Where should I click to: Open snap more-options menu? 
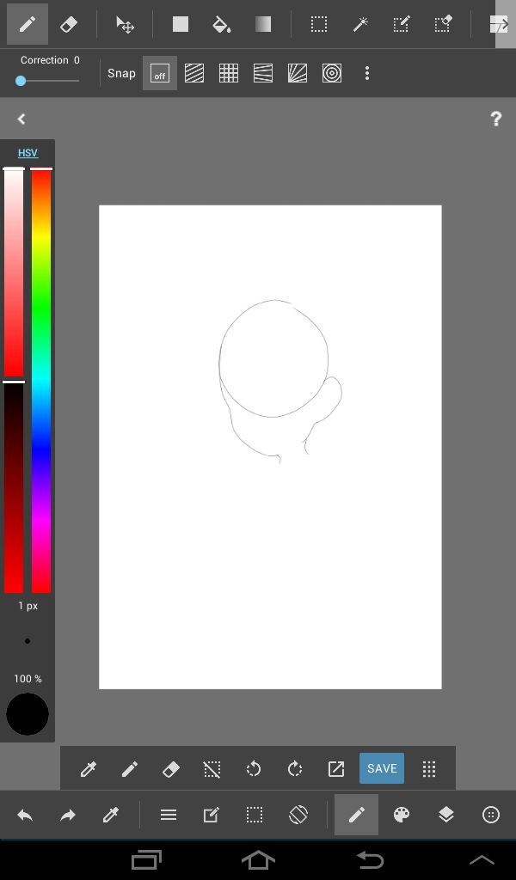[x=366, y=73]
